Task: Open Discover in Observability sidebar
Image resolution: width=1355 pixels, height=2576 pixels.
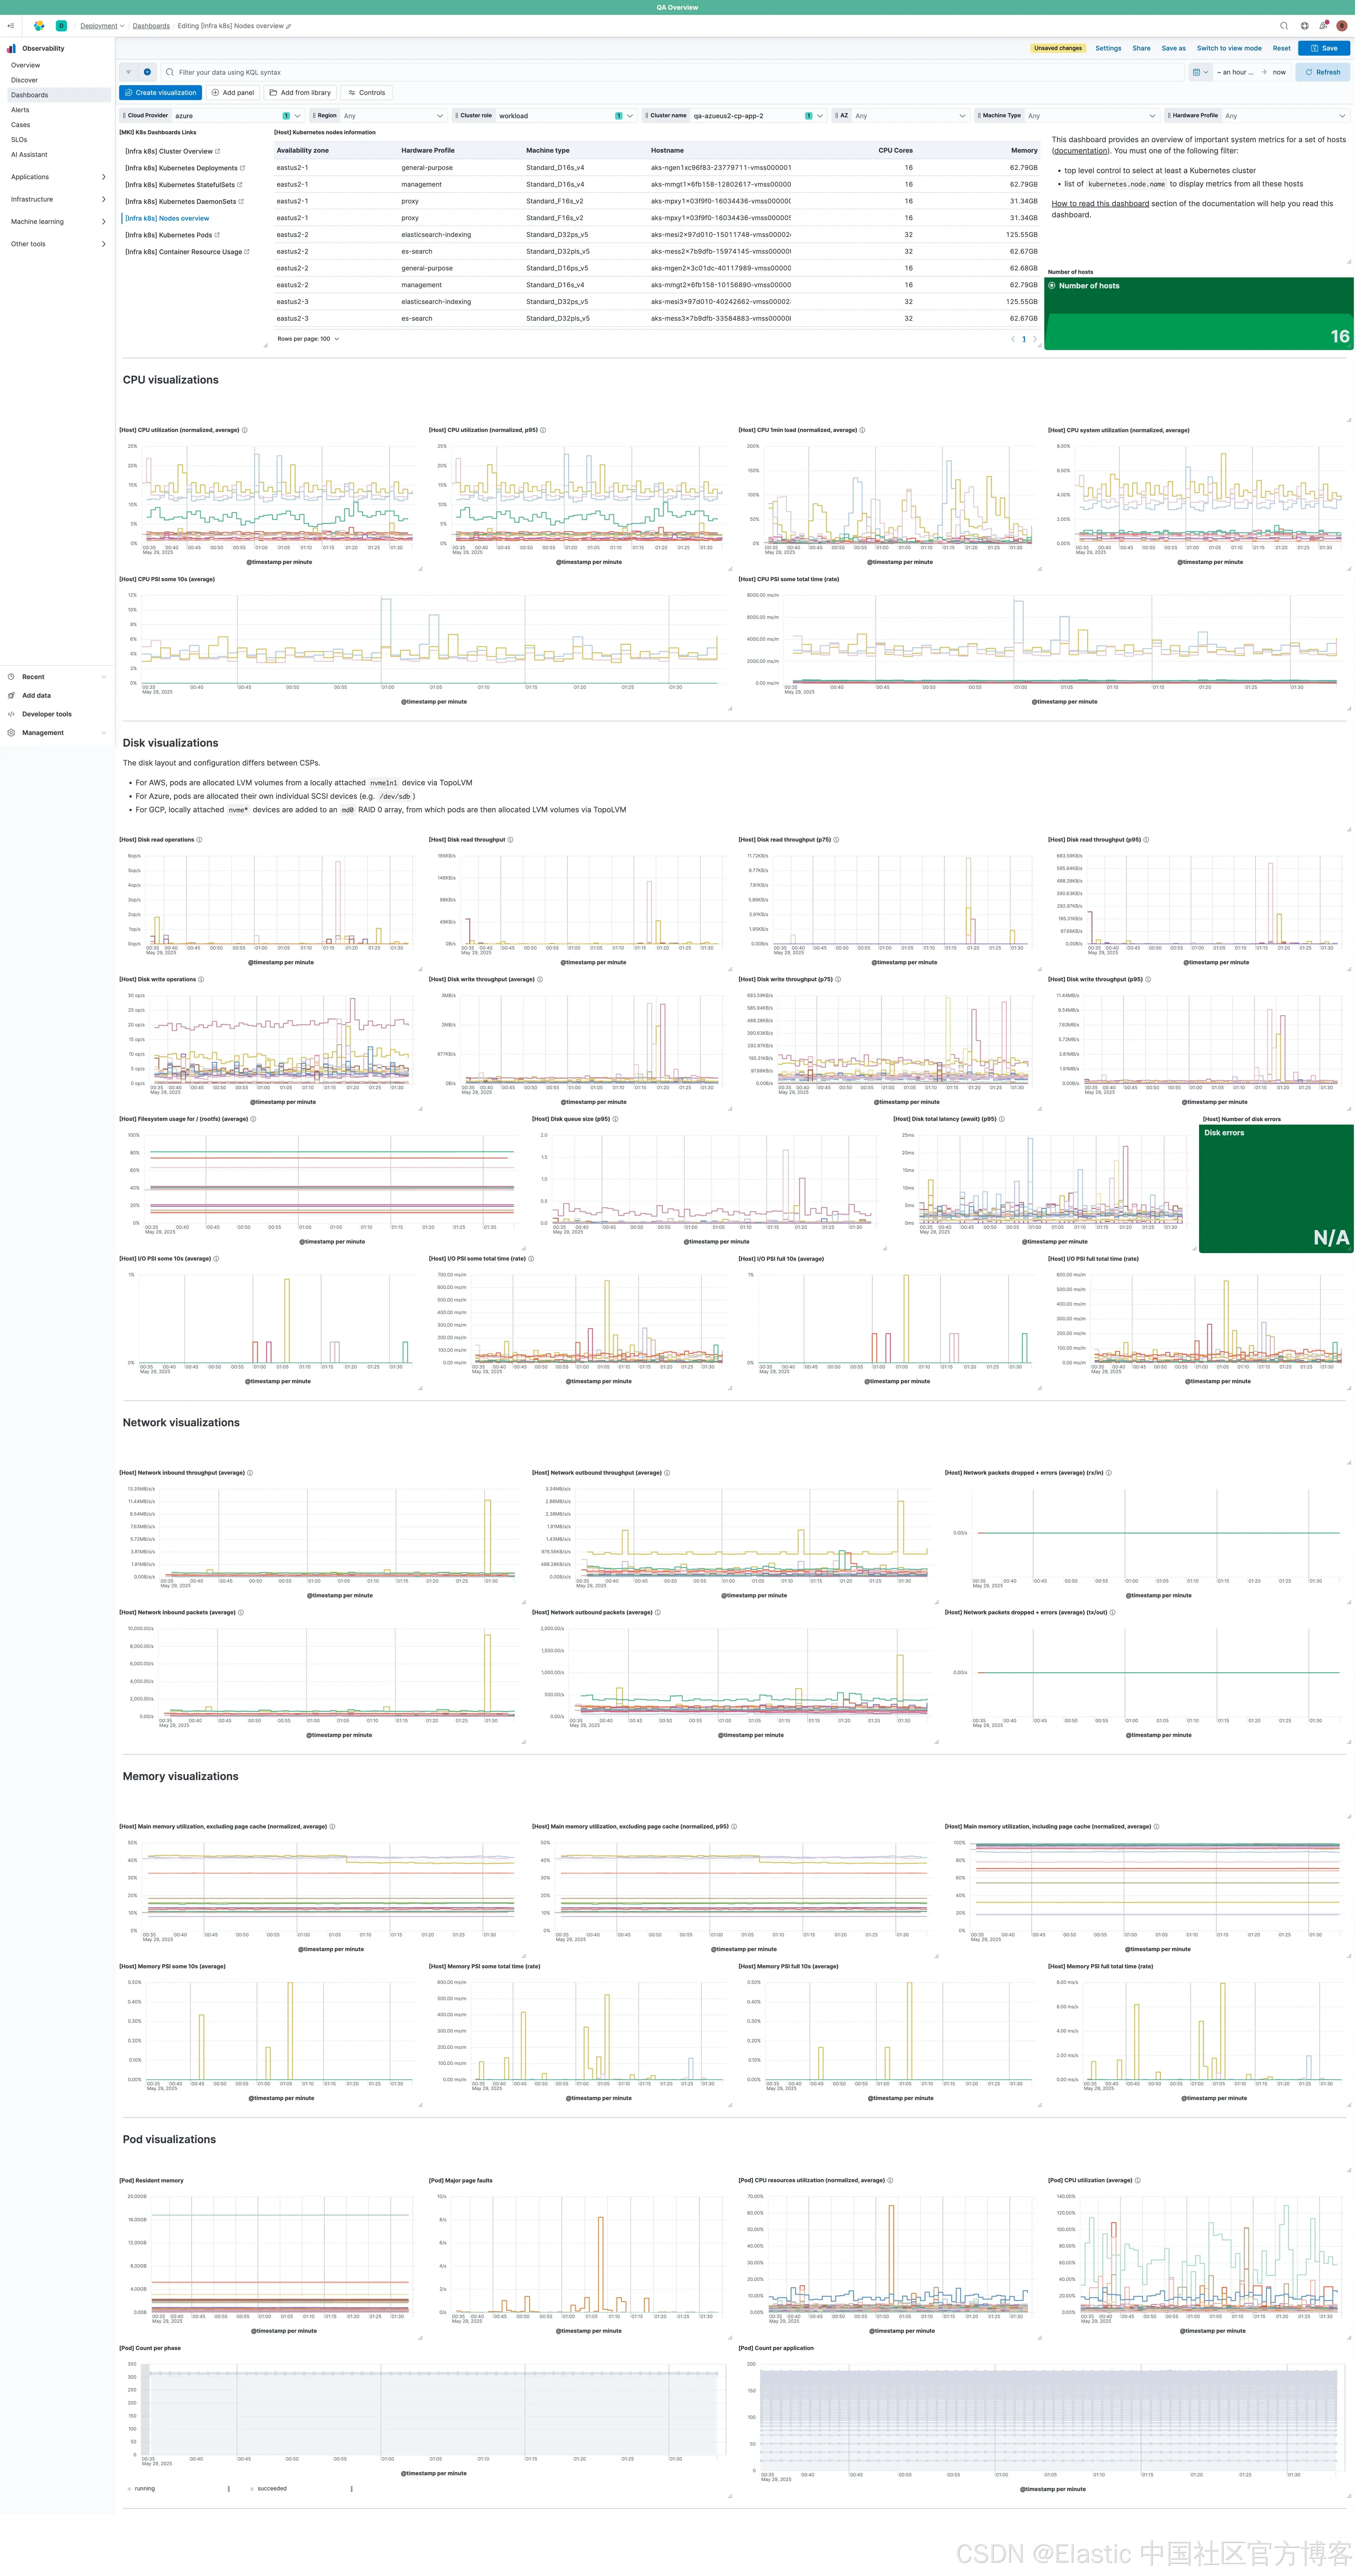Action: [25, 80]
